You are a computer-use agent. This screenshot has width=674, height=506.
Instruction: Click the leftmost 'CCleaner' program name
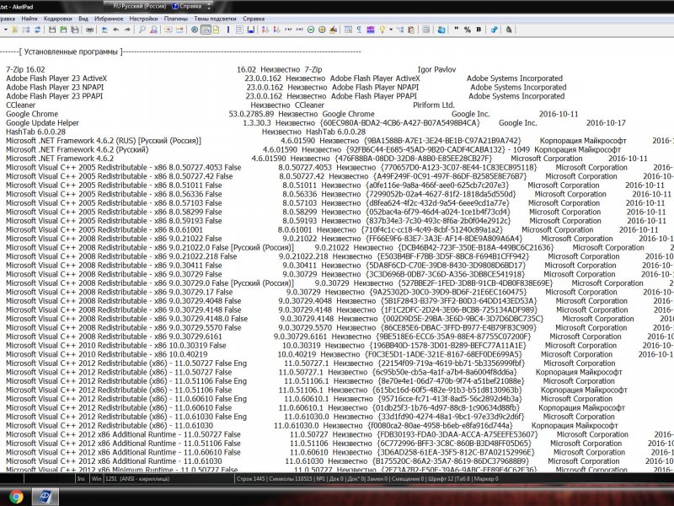click(20, 105)
